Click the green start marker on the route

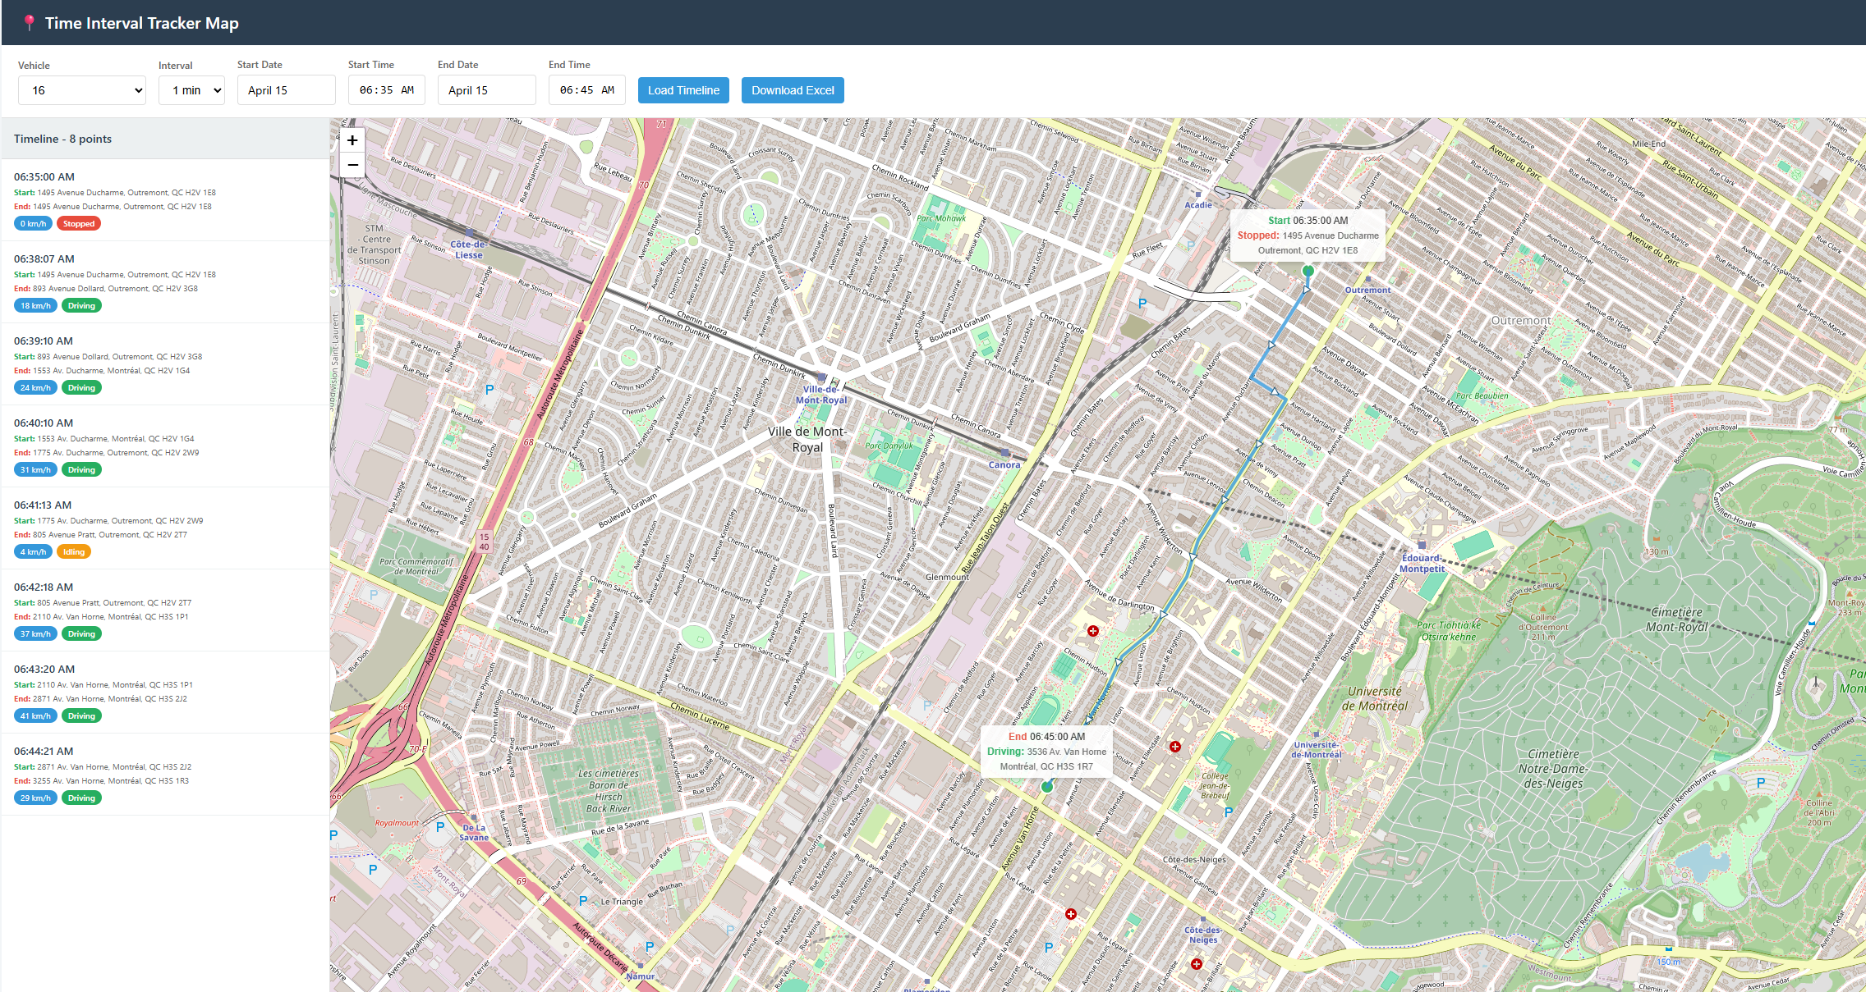1308,271
